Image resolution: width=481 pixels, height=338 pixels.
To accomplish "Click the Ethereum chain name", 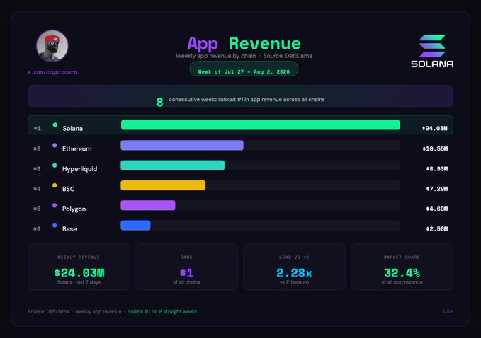I will [x=77, y=148].
